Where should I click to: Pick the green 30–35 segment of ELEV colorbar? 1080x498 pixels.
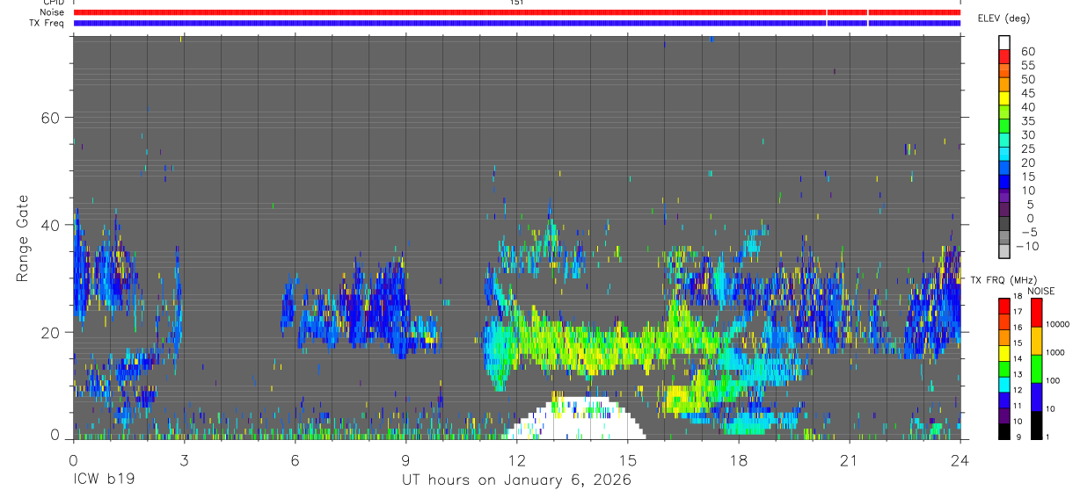tap(1004, 126)
